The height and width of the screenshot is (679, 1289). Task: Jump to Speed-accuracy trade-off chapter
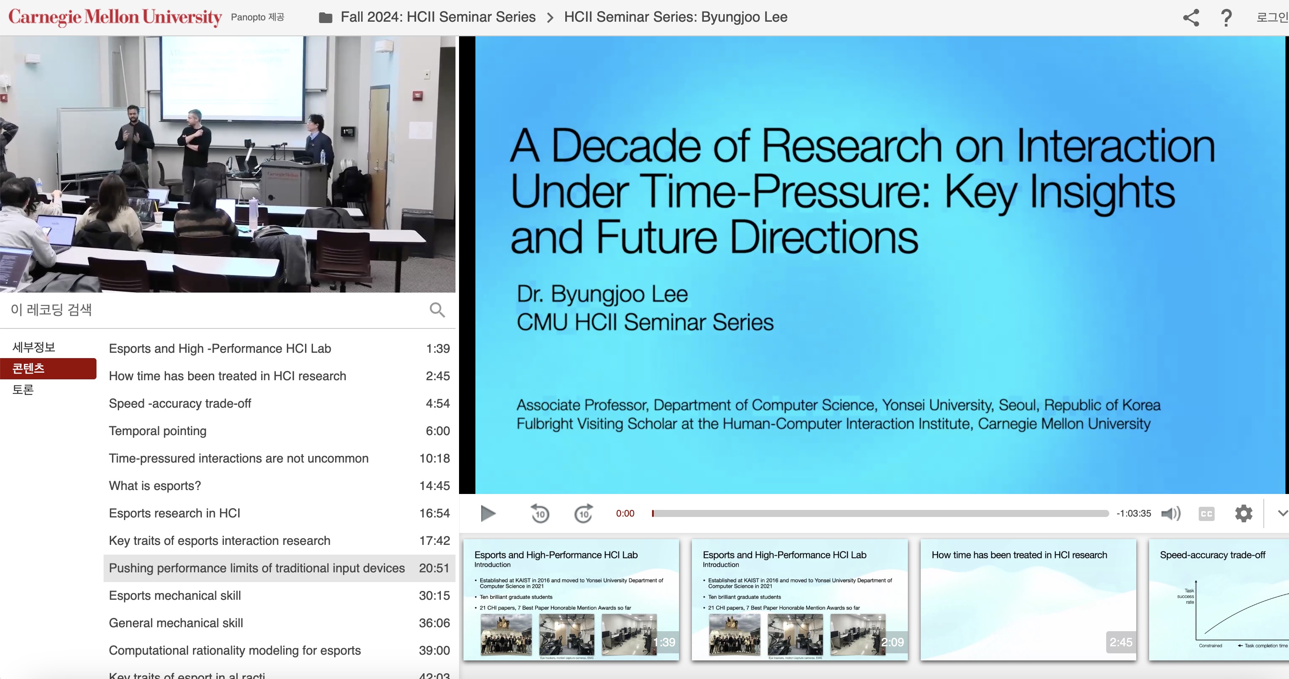click(x=180, y=403)
